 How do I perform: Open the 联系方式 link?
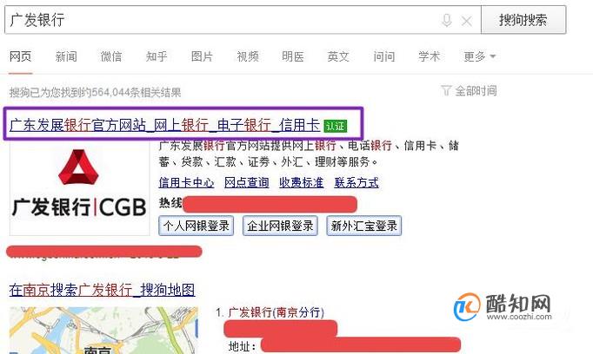click(x=356, y=183)
